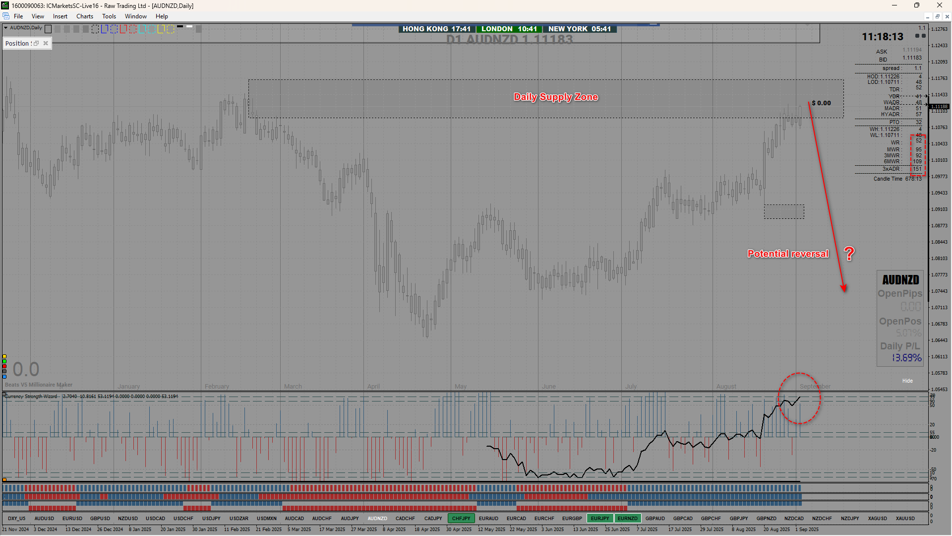Select the dashed yellow rectangle tool
This screenshot has width=952, height=536.
pyautogui.click(x=171, y=29)
